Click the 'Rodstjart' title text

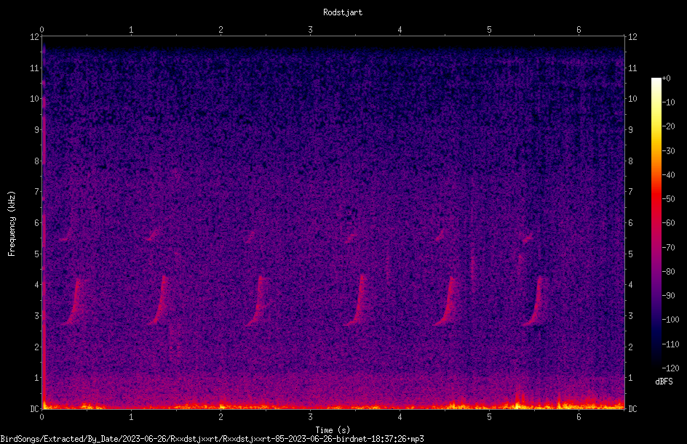pos(343,12)
